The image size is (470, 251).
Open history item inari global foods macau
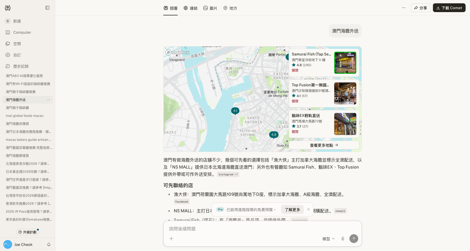pos(25,116)
